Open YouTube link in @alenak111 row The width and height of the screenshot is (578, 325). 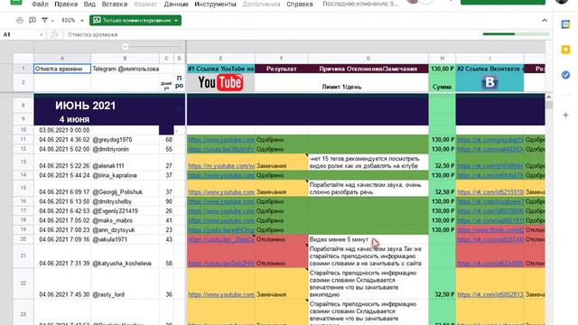tap(221, 166)
